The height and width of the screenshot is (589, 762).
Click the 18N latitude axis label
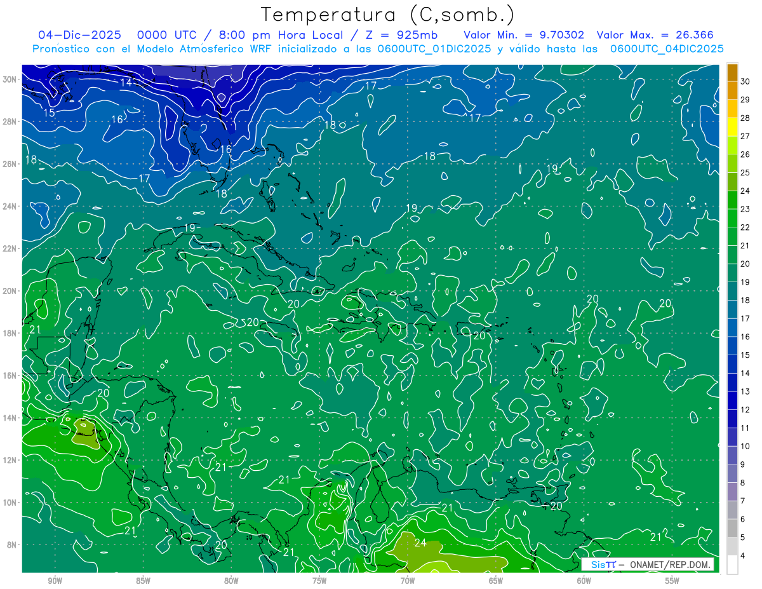click(11, 333)
